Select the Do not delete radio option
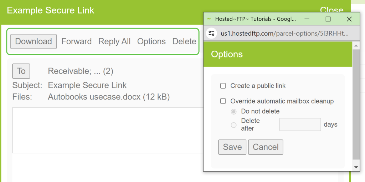365x182 pixels. click(234, 111)
